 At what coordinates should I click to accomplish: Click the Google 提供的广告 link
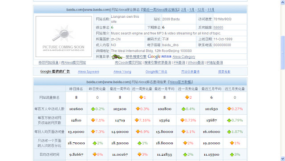[55, 72]
